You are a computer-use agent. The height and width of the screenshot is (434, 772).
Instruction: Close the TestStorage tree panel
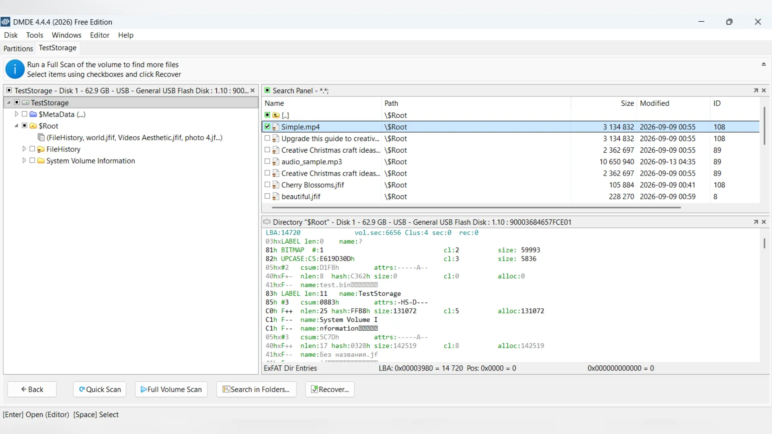pyautogui.click(x=253, y=90)
